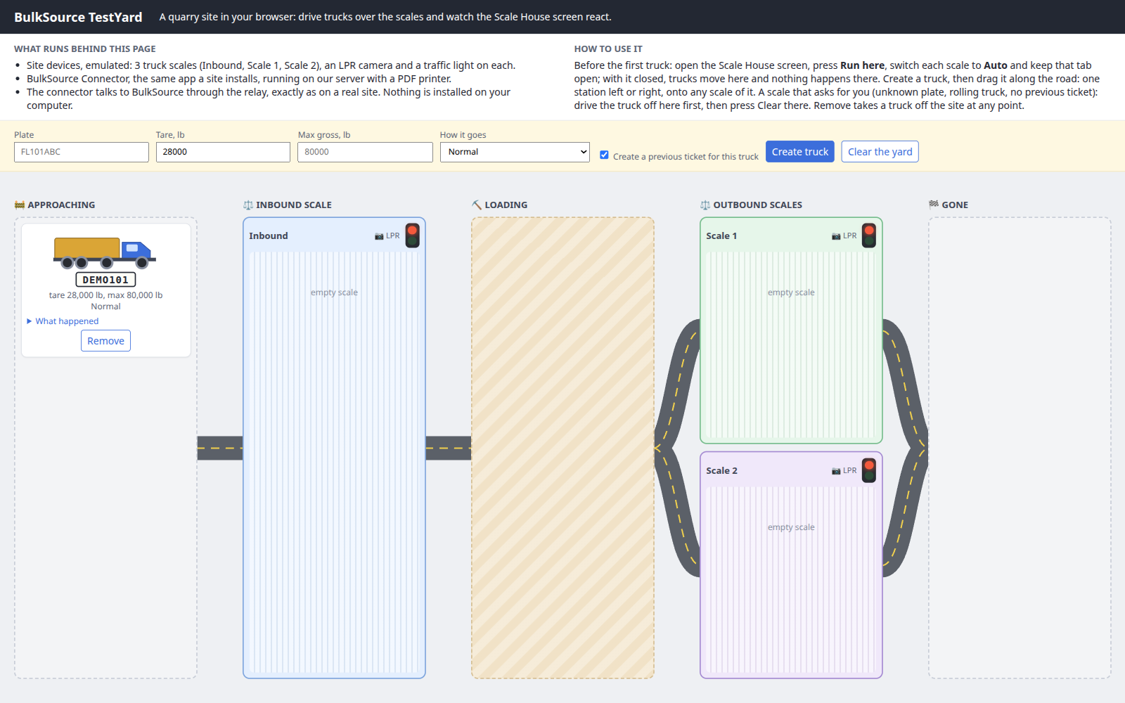The image size is (1125, 703).
Task: Click the Gone checkered flag icon
Action: (934, 205)
